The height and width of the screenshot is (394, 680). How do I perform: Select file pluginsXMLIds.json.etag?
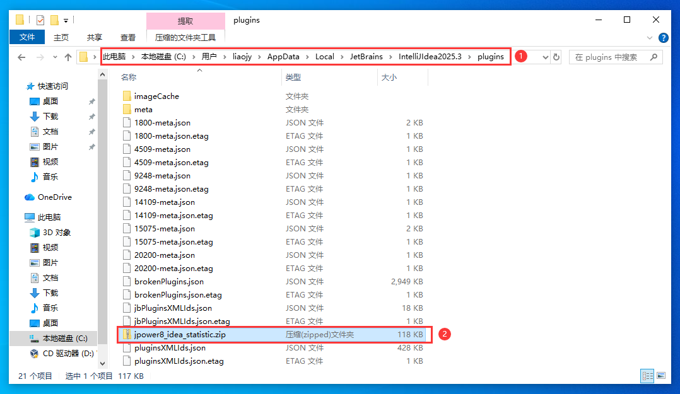click(x=179, y=361)
